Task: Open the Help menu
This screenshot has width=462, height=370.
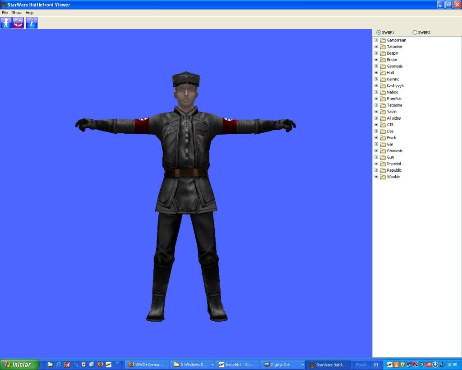Action: tap(29, 13)
